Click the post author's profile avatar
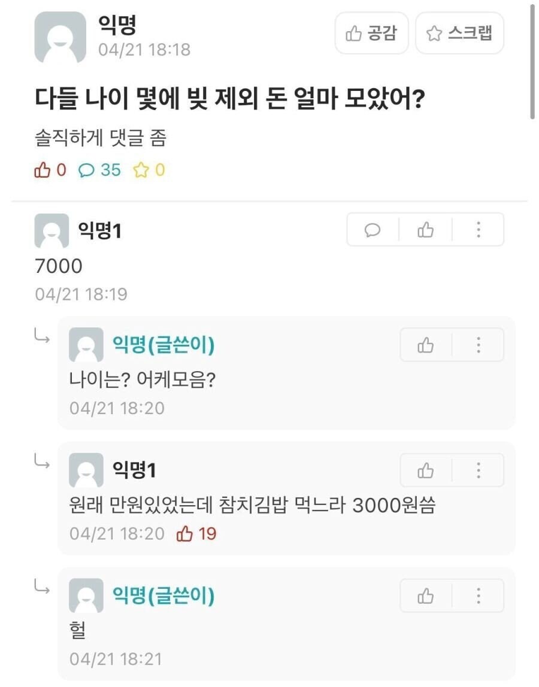 click(62, 36)
